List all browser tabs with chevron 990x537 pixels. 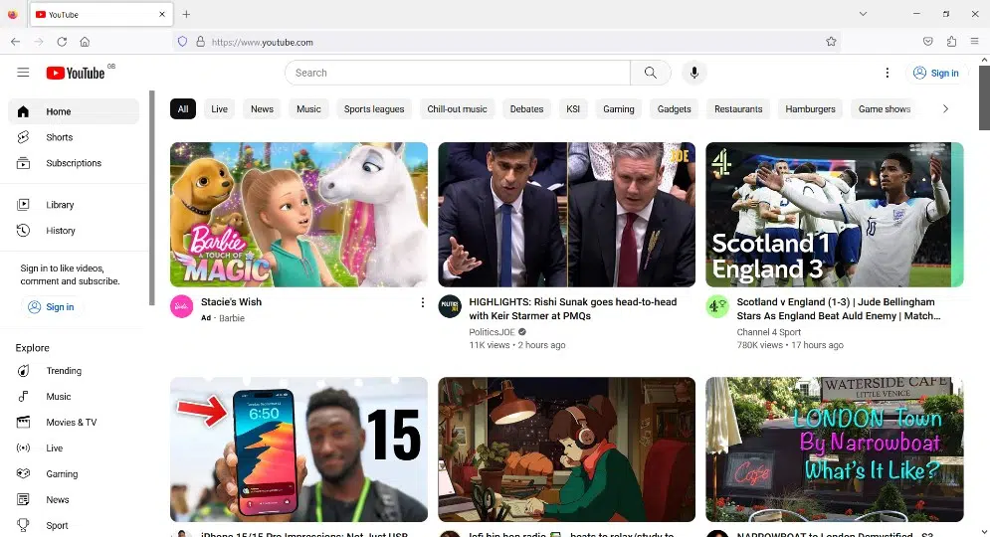point(863,14)
